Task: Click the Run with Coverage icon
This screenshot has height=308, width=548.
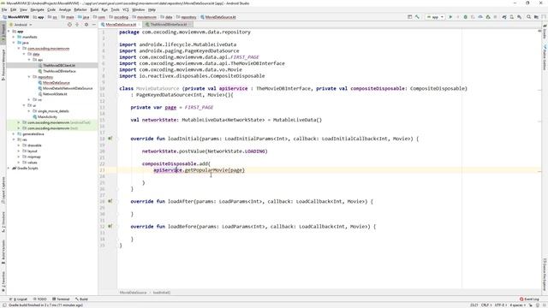Action: click(x=473, y=17)
